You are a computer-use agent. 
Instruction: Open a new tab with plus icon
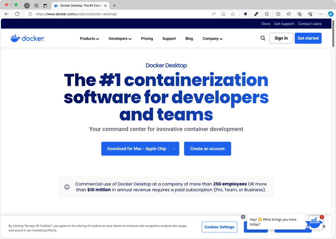tap(114, 5)
